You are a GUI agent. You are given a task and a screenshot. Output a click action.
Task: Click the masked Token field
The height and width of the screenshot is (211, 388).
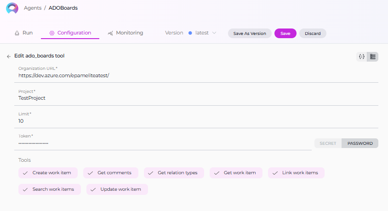click(163, 143)
